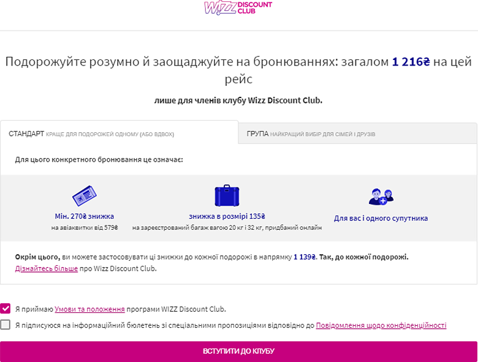Click the airline ticket discount icon
Image resolution: width=478 pixels, height=362 pixels.
click(x=84, y=196)
